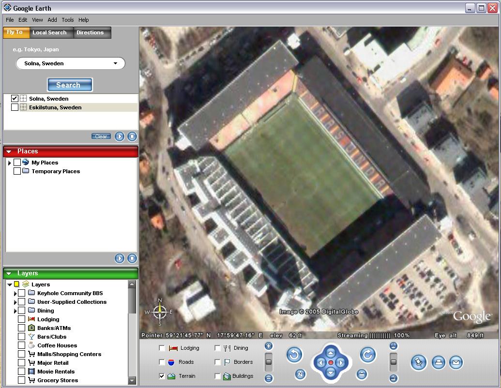Check the Eskilstuna, Sweden search result

[x=15, y=107]
